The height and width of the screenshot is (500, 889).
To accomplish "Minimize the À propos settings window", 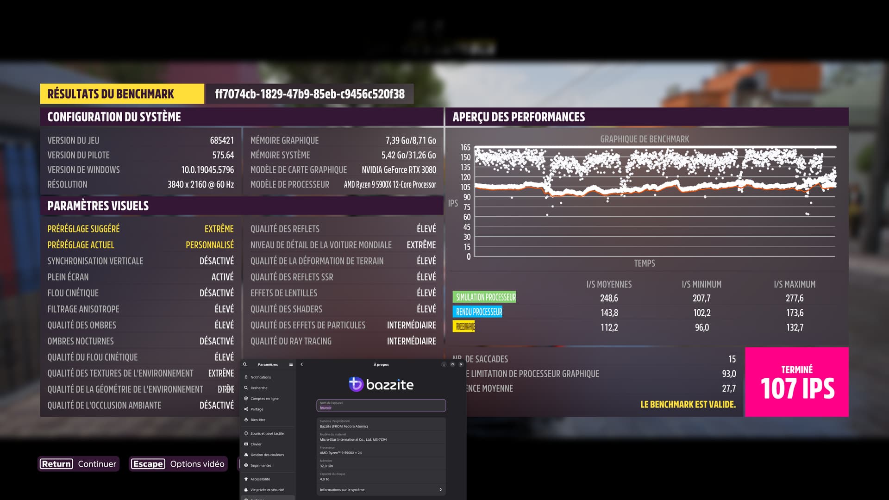I will pos(444,364).
